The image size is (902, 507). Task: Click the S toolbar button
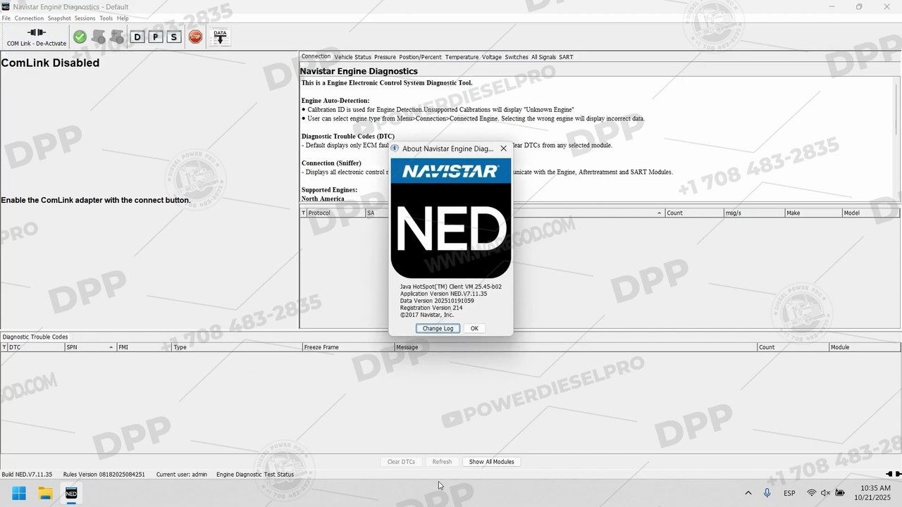[x=174, y=37]
